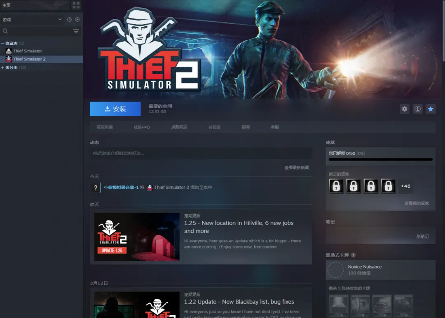This screenshot has height=318, width=445.
Task: Open the 小偷模拟器合集-1 user link
Action: [x=121, y=187]
